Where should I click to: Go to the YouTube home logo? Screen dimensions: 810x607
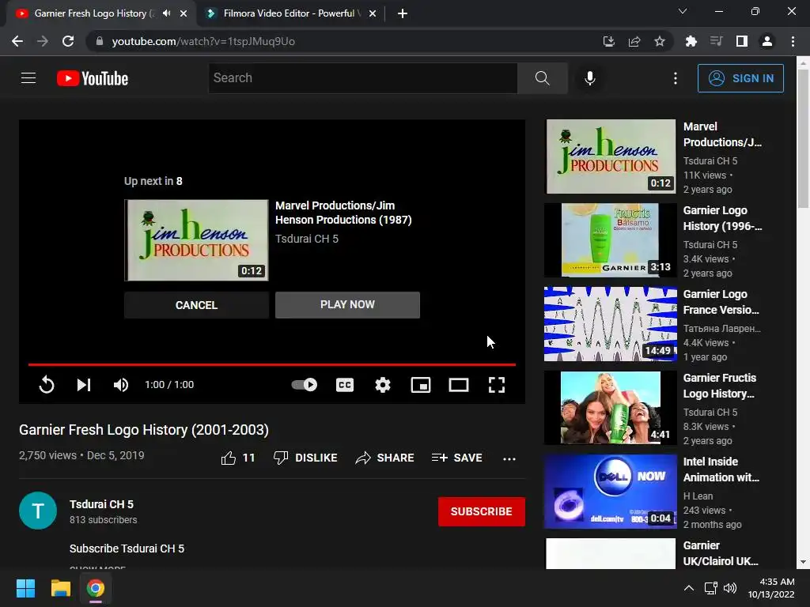click(x=93, y=78)
